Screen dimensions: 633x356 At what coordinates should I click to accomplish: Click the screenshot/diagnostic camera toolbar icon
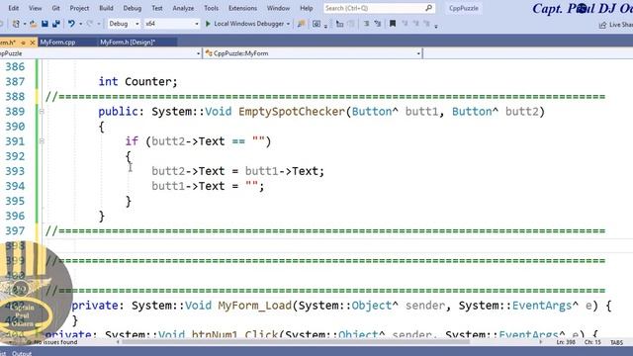[x=316, y=24]
